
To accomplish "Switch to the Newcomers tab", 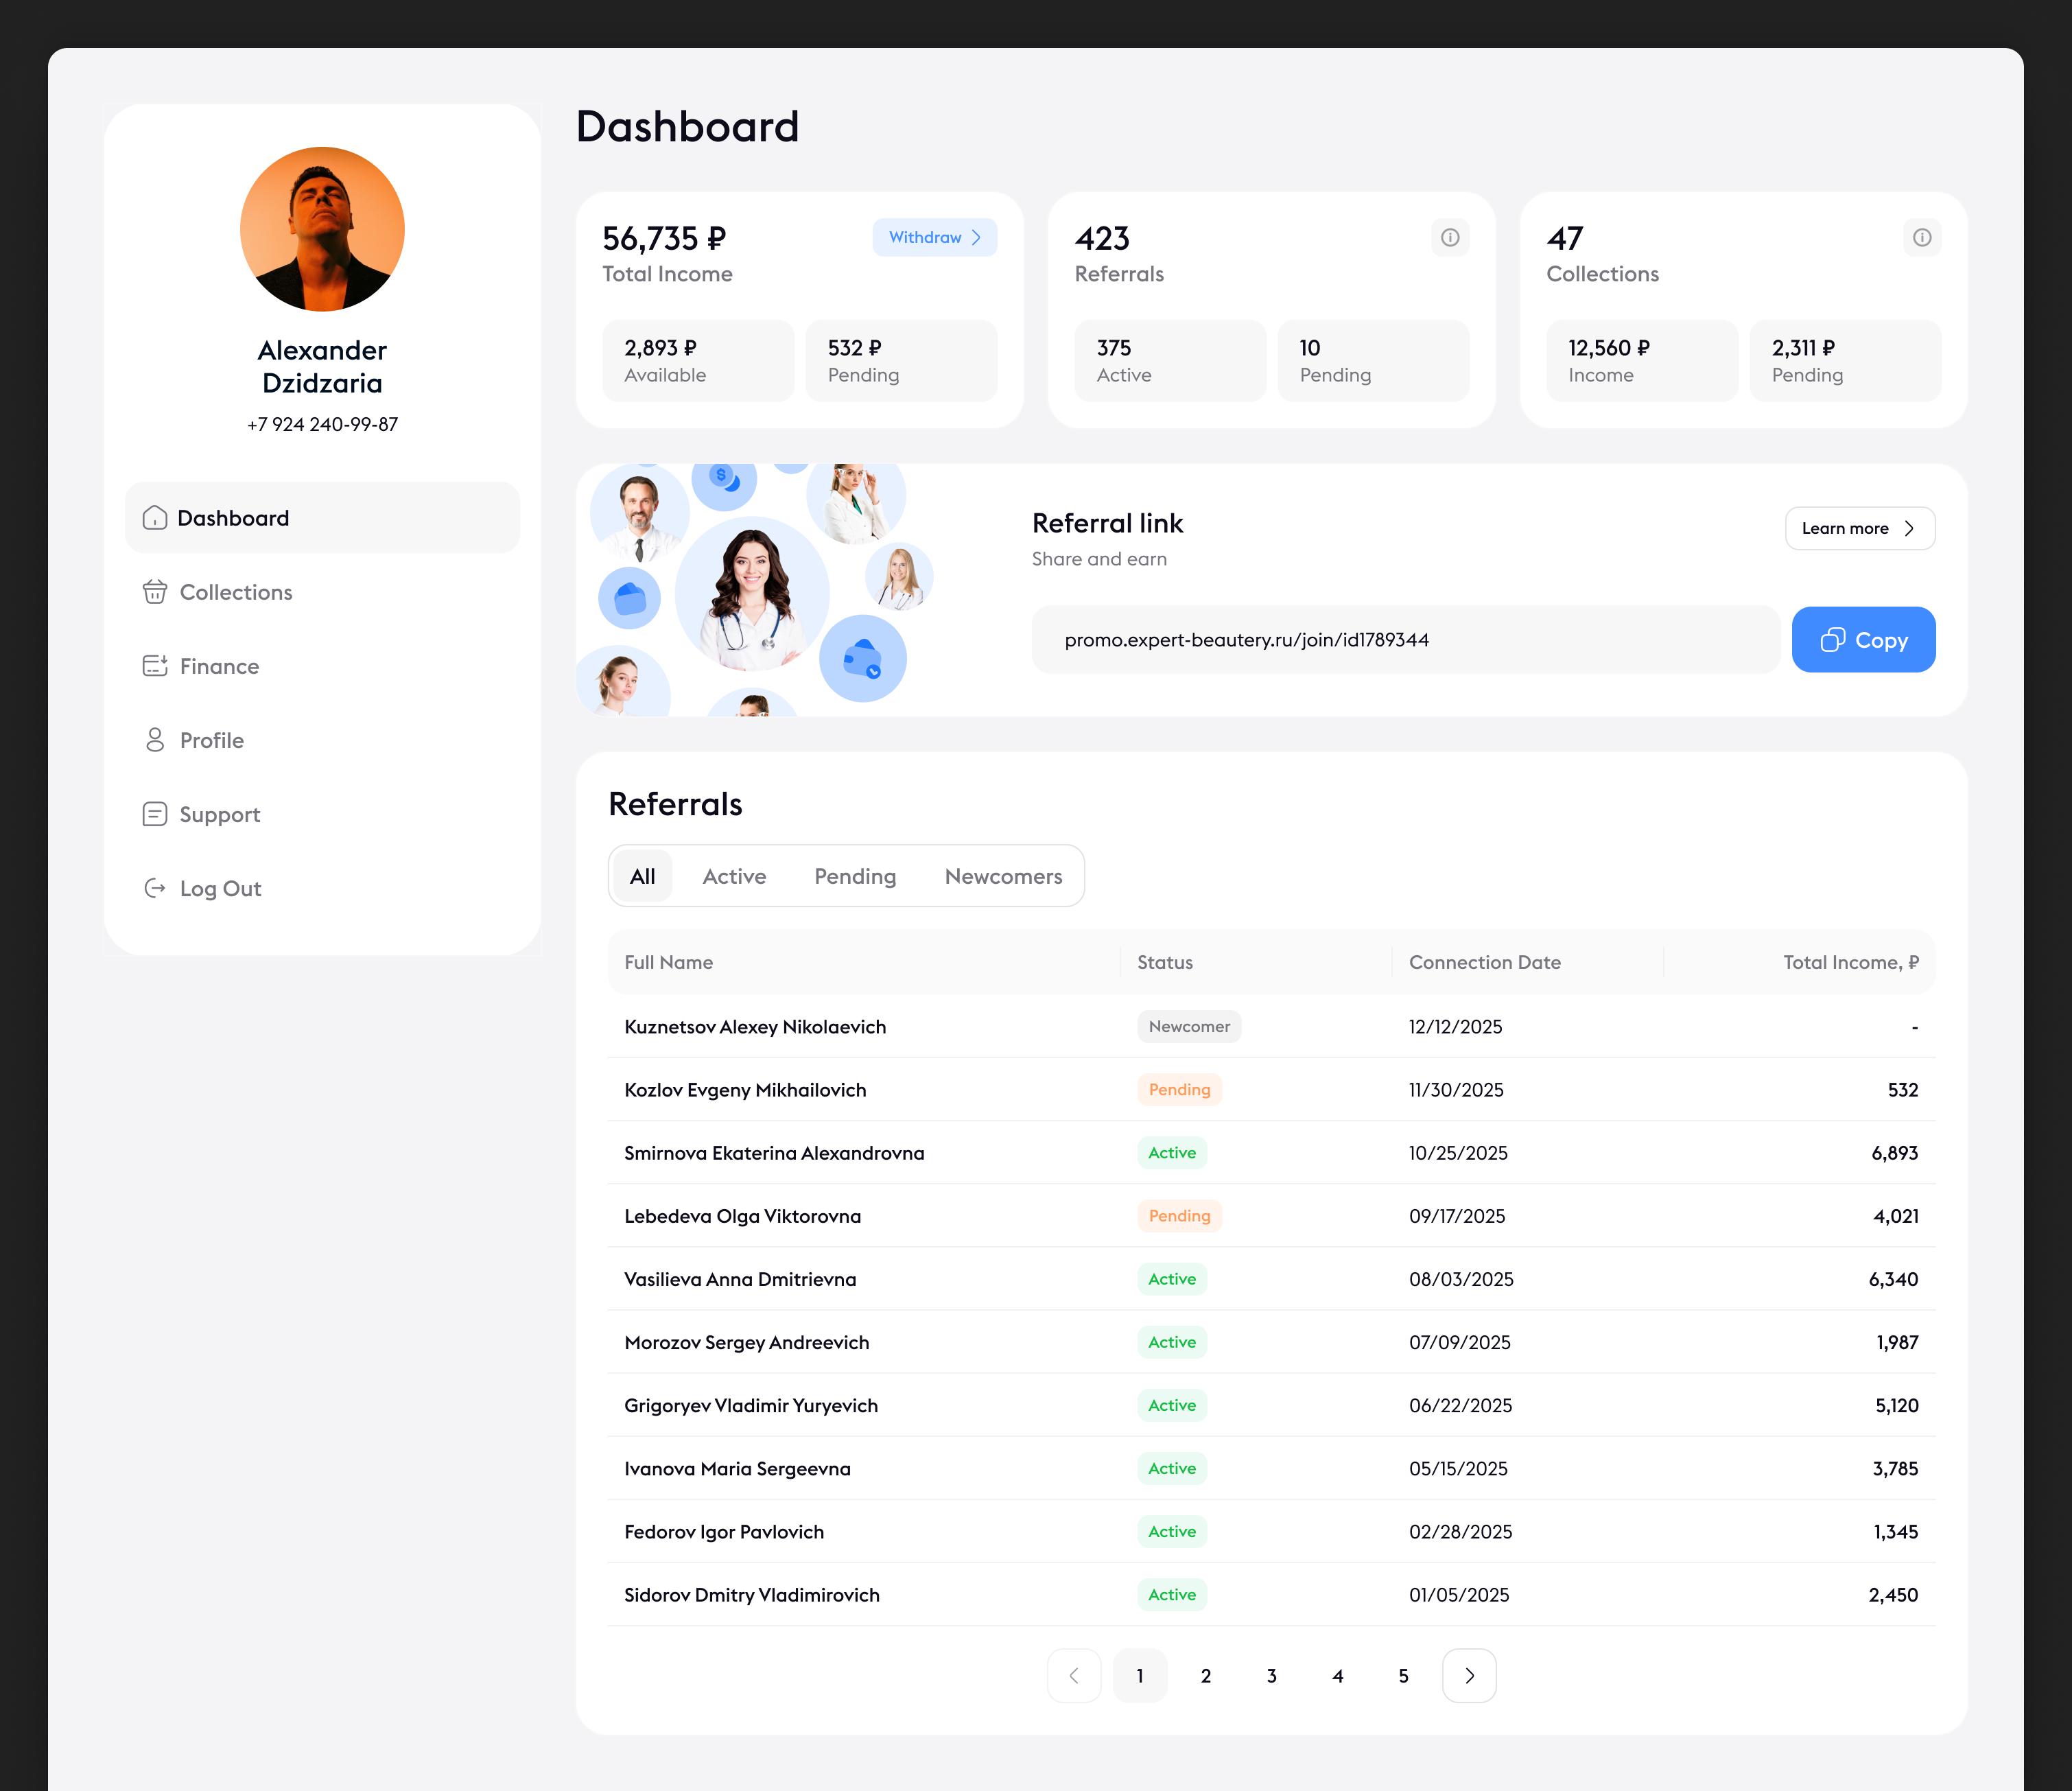I will [1003, 876].
